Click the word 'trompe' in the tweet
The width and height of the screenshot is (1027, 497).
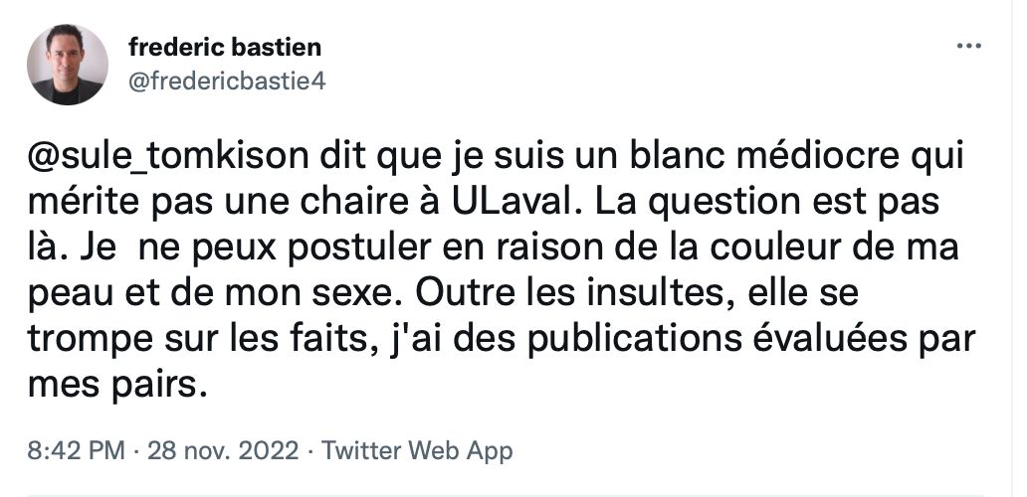82,341
